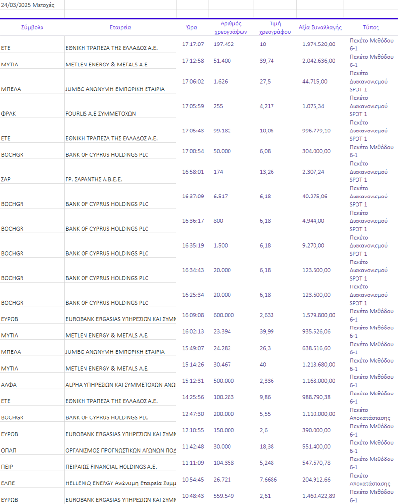Select value cell 2.042.636,00
Viewport: 398px width, 504px height.
(x=318, y=61)
